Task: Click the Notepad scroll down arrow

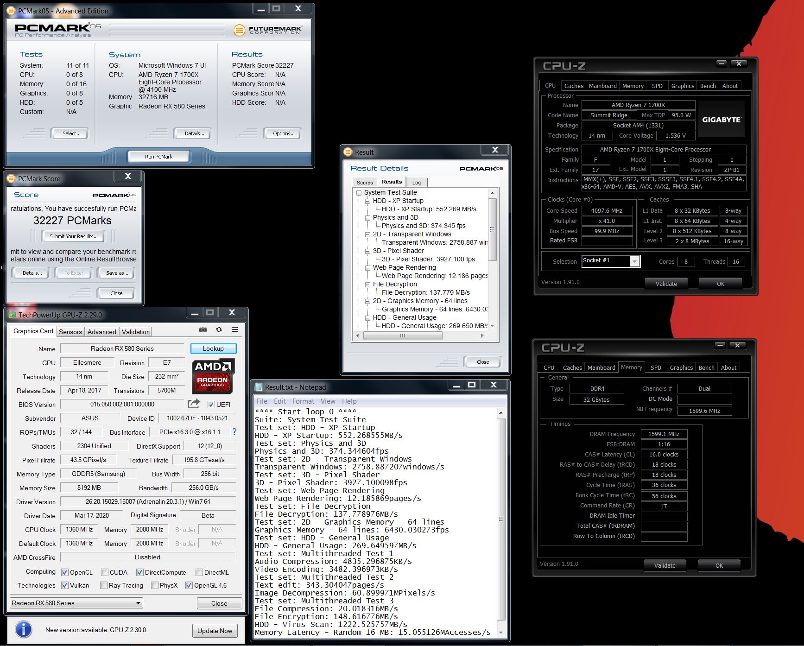Action: click(x=500, y=633)
